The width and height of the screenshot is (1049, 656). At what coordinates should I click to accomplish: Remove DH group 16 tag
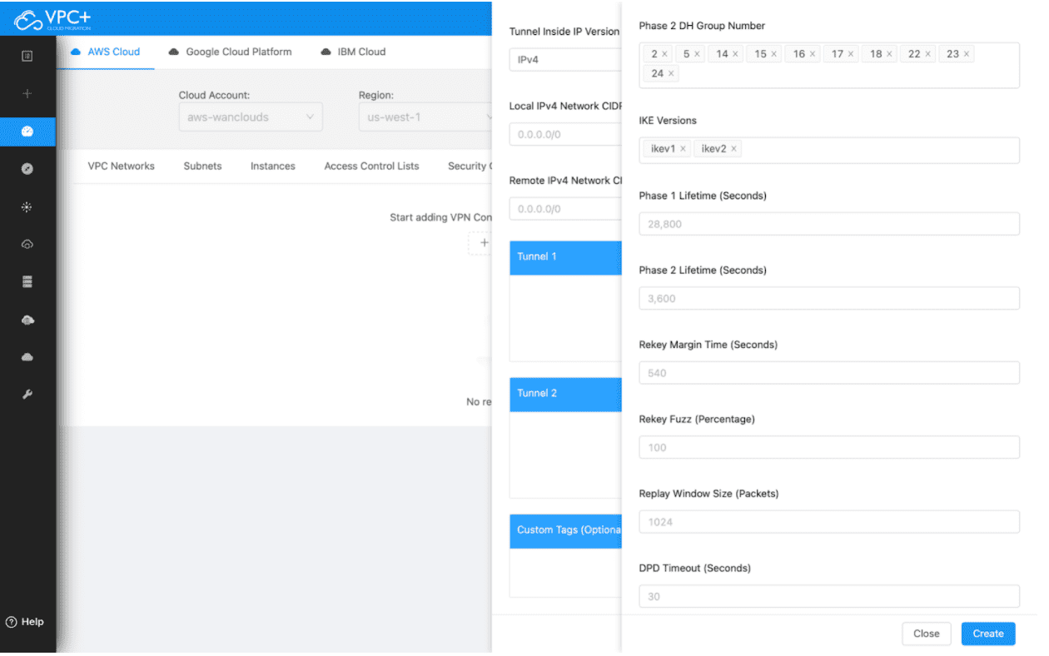click(813, 54)
